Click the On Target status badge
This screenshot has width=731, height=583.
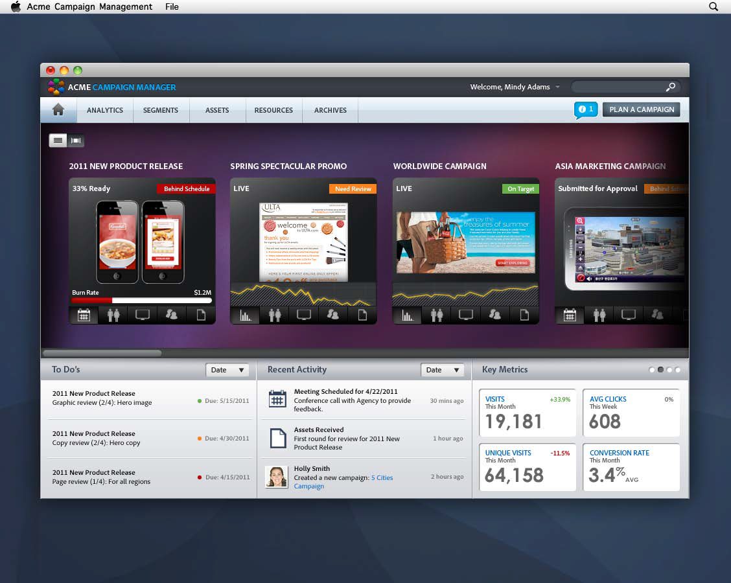(521, 189)
